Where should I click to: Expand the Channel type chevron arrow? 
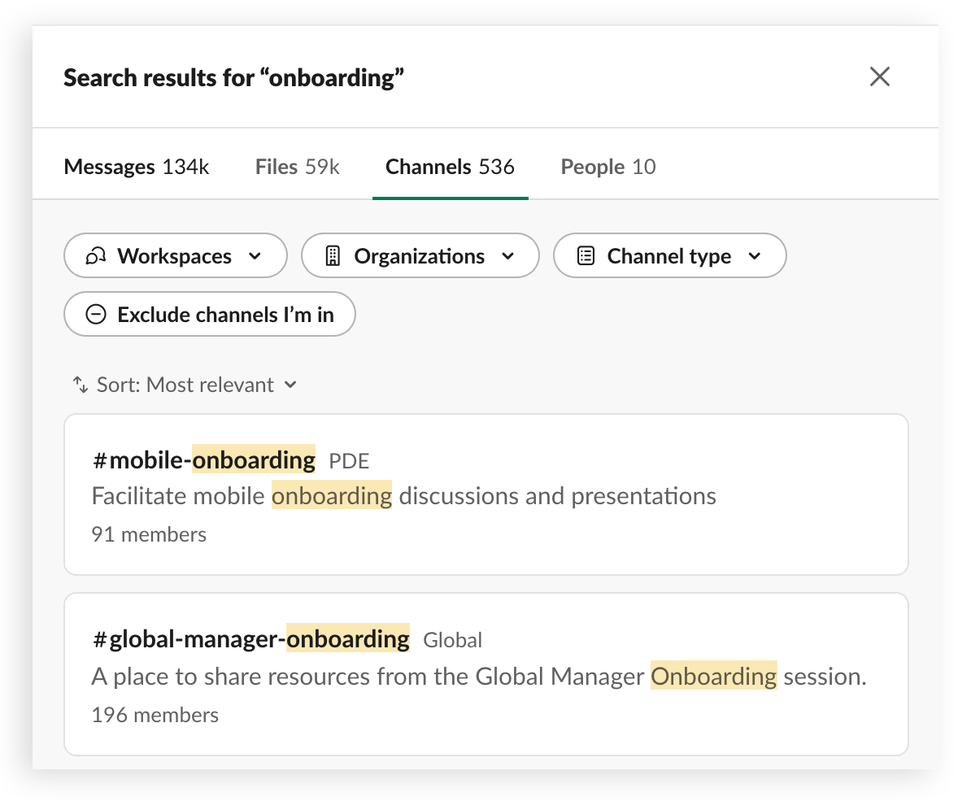(x=754, y=256)
